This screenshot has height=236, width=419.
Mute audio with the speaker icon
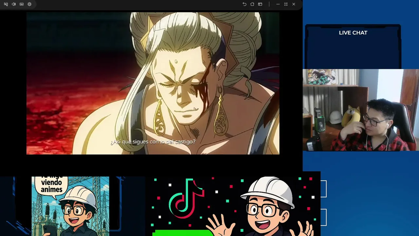coord(14,4)
